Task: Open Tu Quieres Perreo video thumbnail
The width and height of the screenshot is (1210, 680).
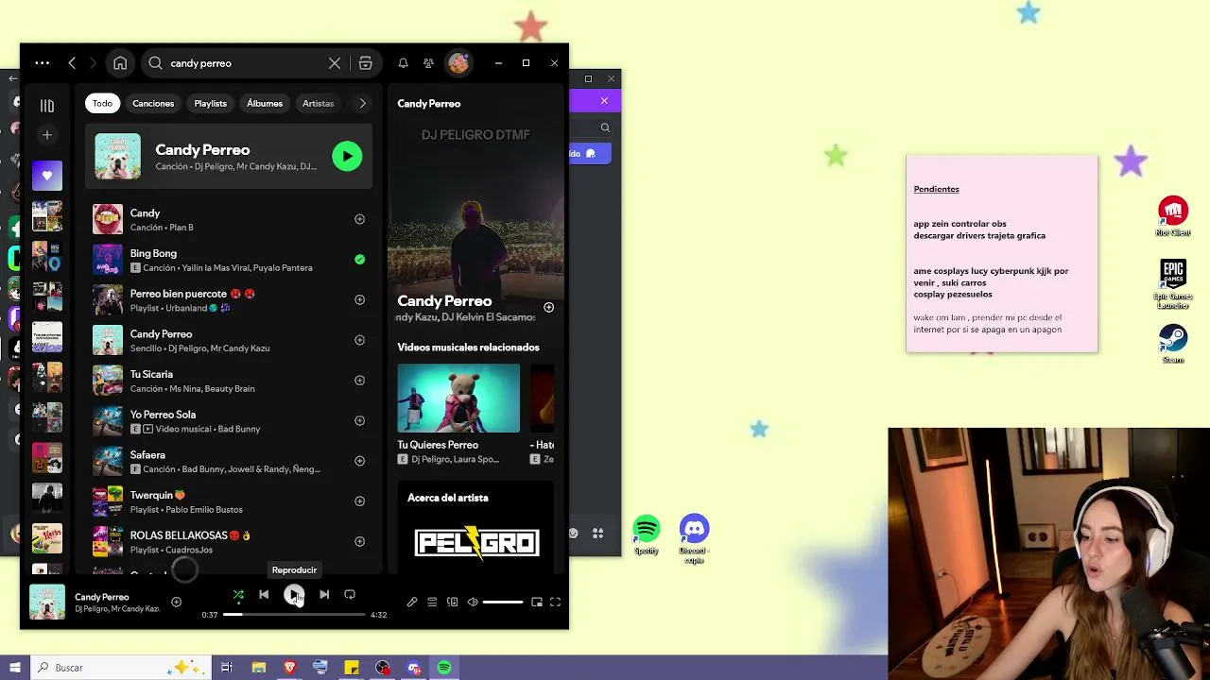Action: click(x=458, y=398)
